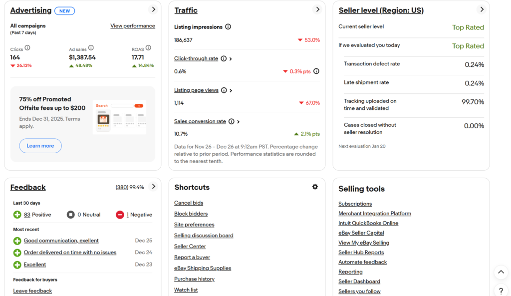
Task: Click the scroll-to-top arrow button
Action: (x=501, y=272)
